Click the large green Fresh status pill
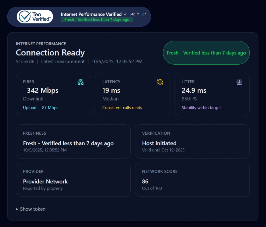Viewport: 266px width, 227px height. click(x=206, y=53)
